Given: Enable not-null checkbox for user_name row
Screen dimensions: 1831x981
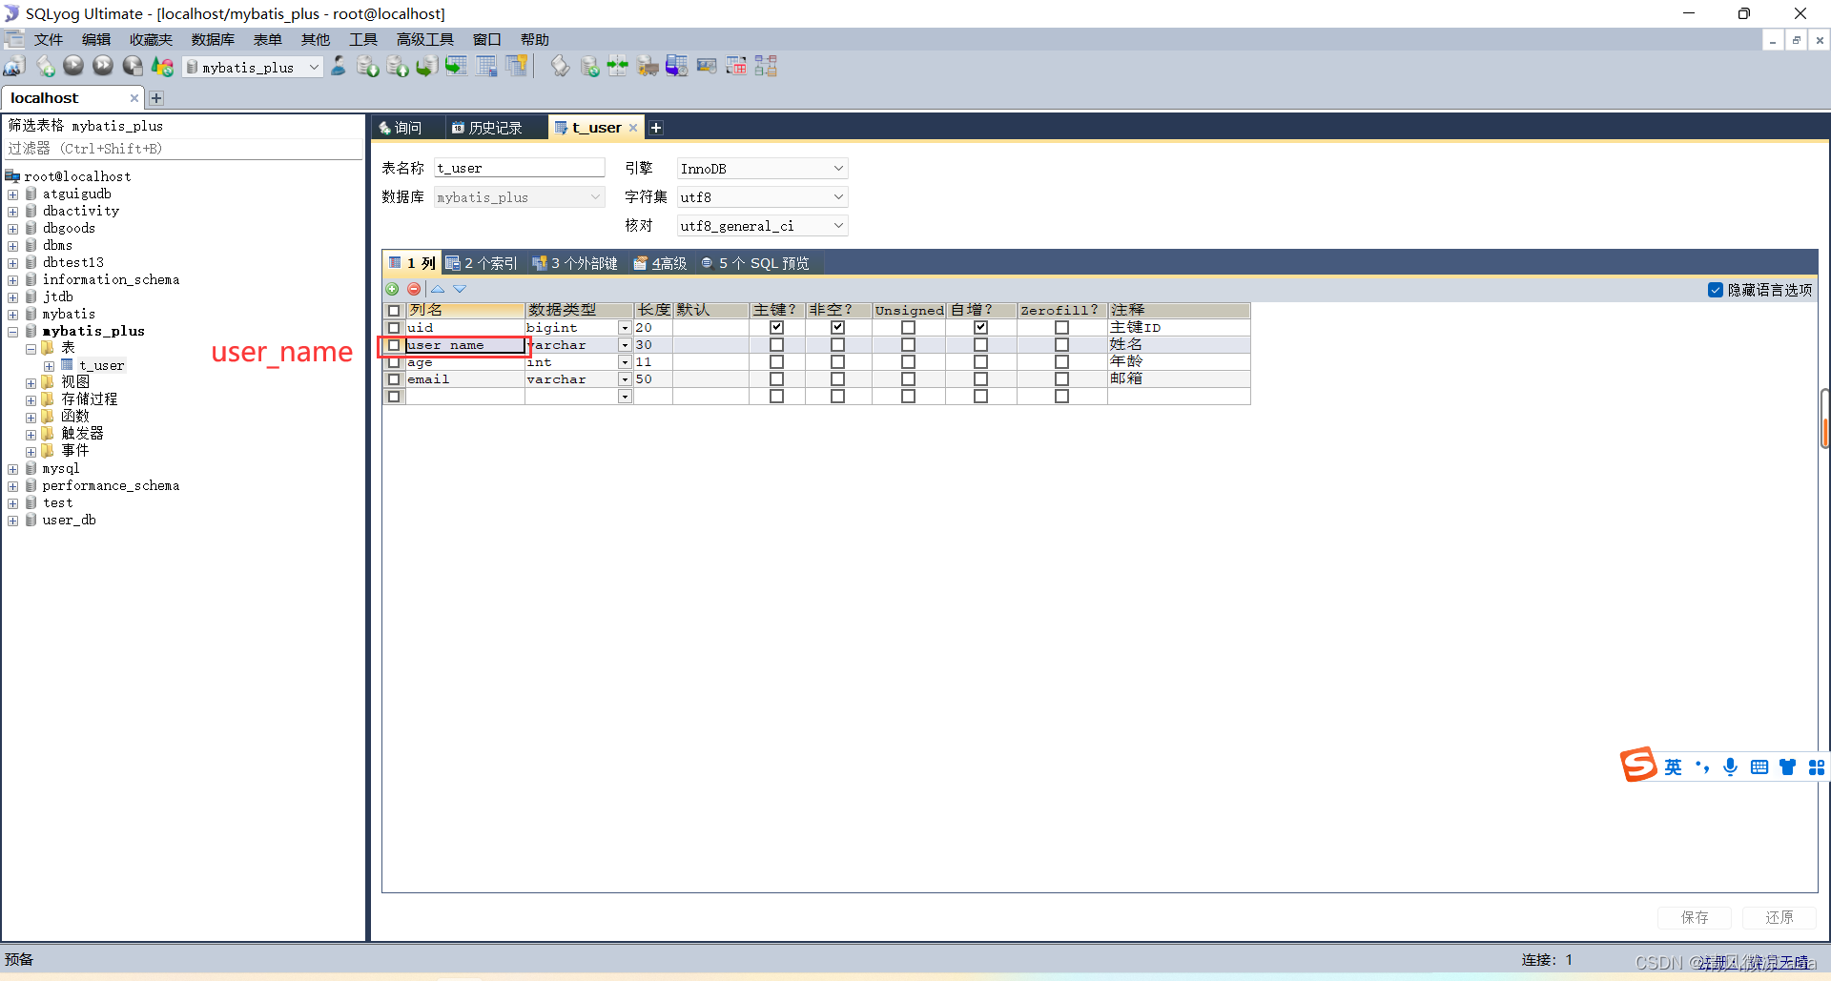Looking at the screenshot, I should click(837, 345).
